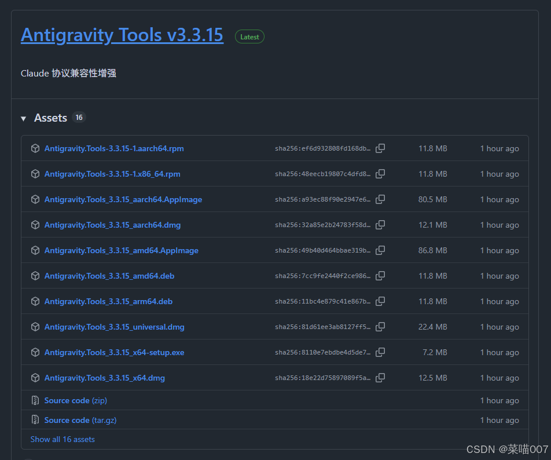This screenshot has width=551, height=460.
Task: Copy sha256 of aarch64.rpm asset
Action: point(380,148)
